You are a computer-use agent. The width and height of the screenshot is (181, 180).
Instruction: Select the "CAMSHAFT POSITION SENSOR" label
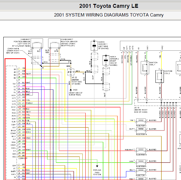click(21, 43)
